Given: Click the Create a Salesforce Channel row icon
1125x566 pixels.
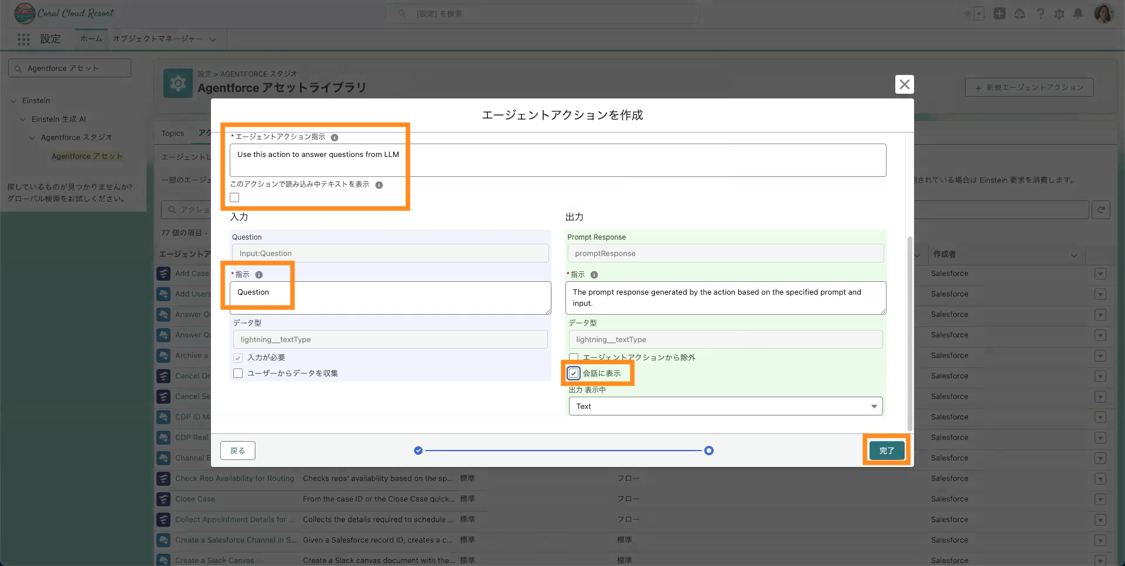Looking at the screenshot, I should point(163,540).
